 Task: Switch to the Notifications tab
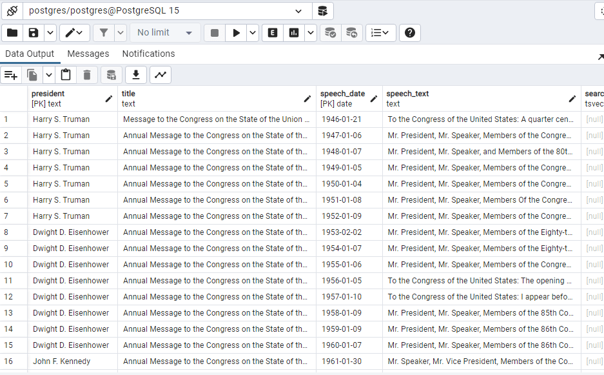click(148, 54)
